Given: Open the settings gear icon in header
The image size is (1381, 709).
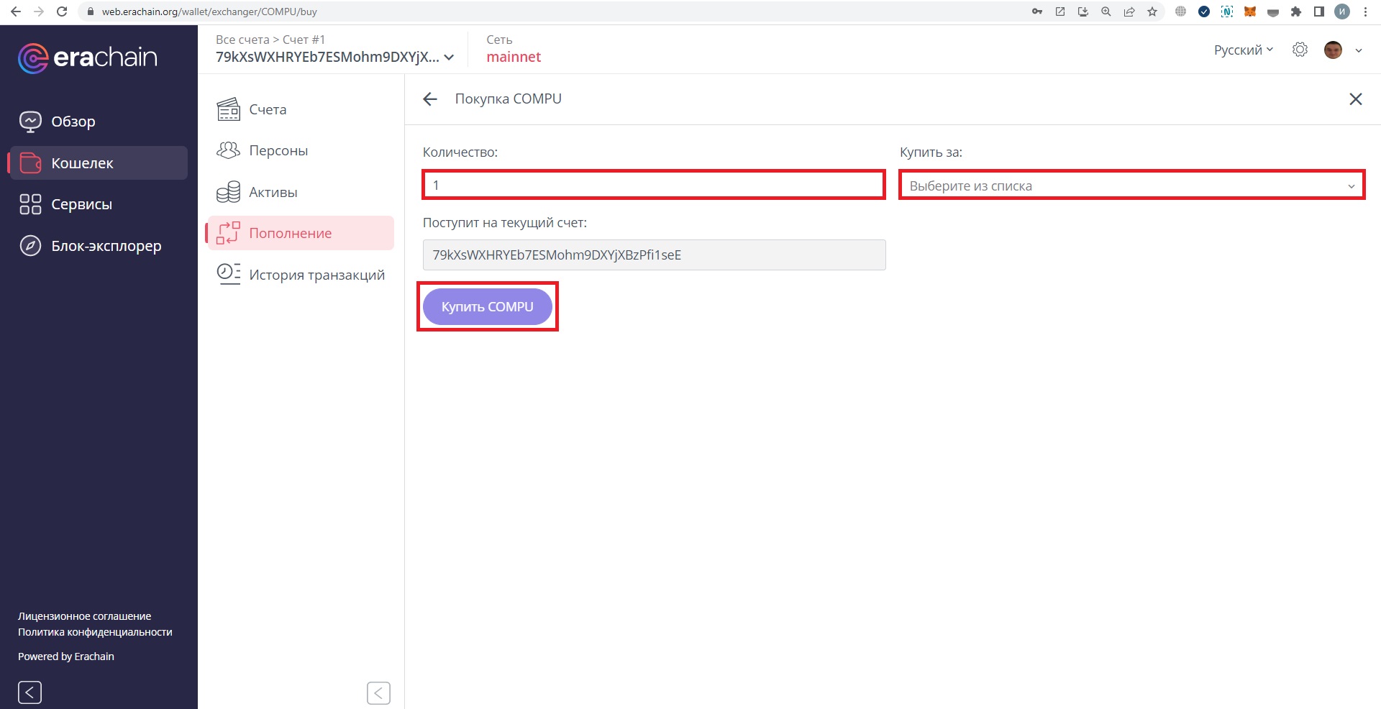Looking at the screenshot, I should tap(1300, 50).
